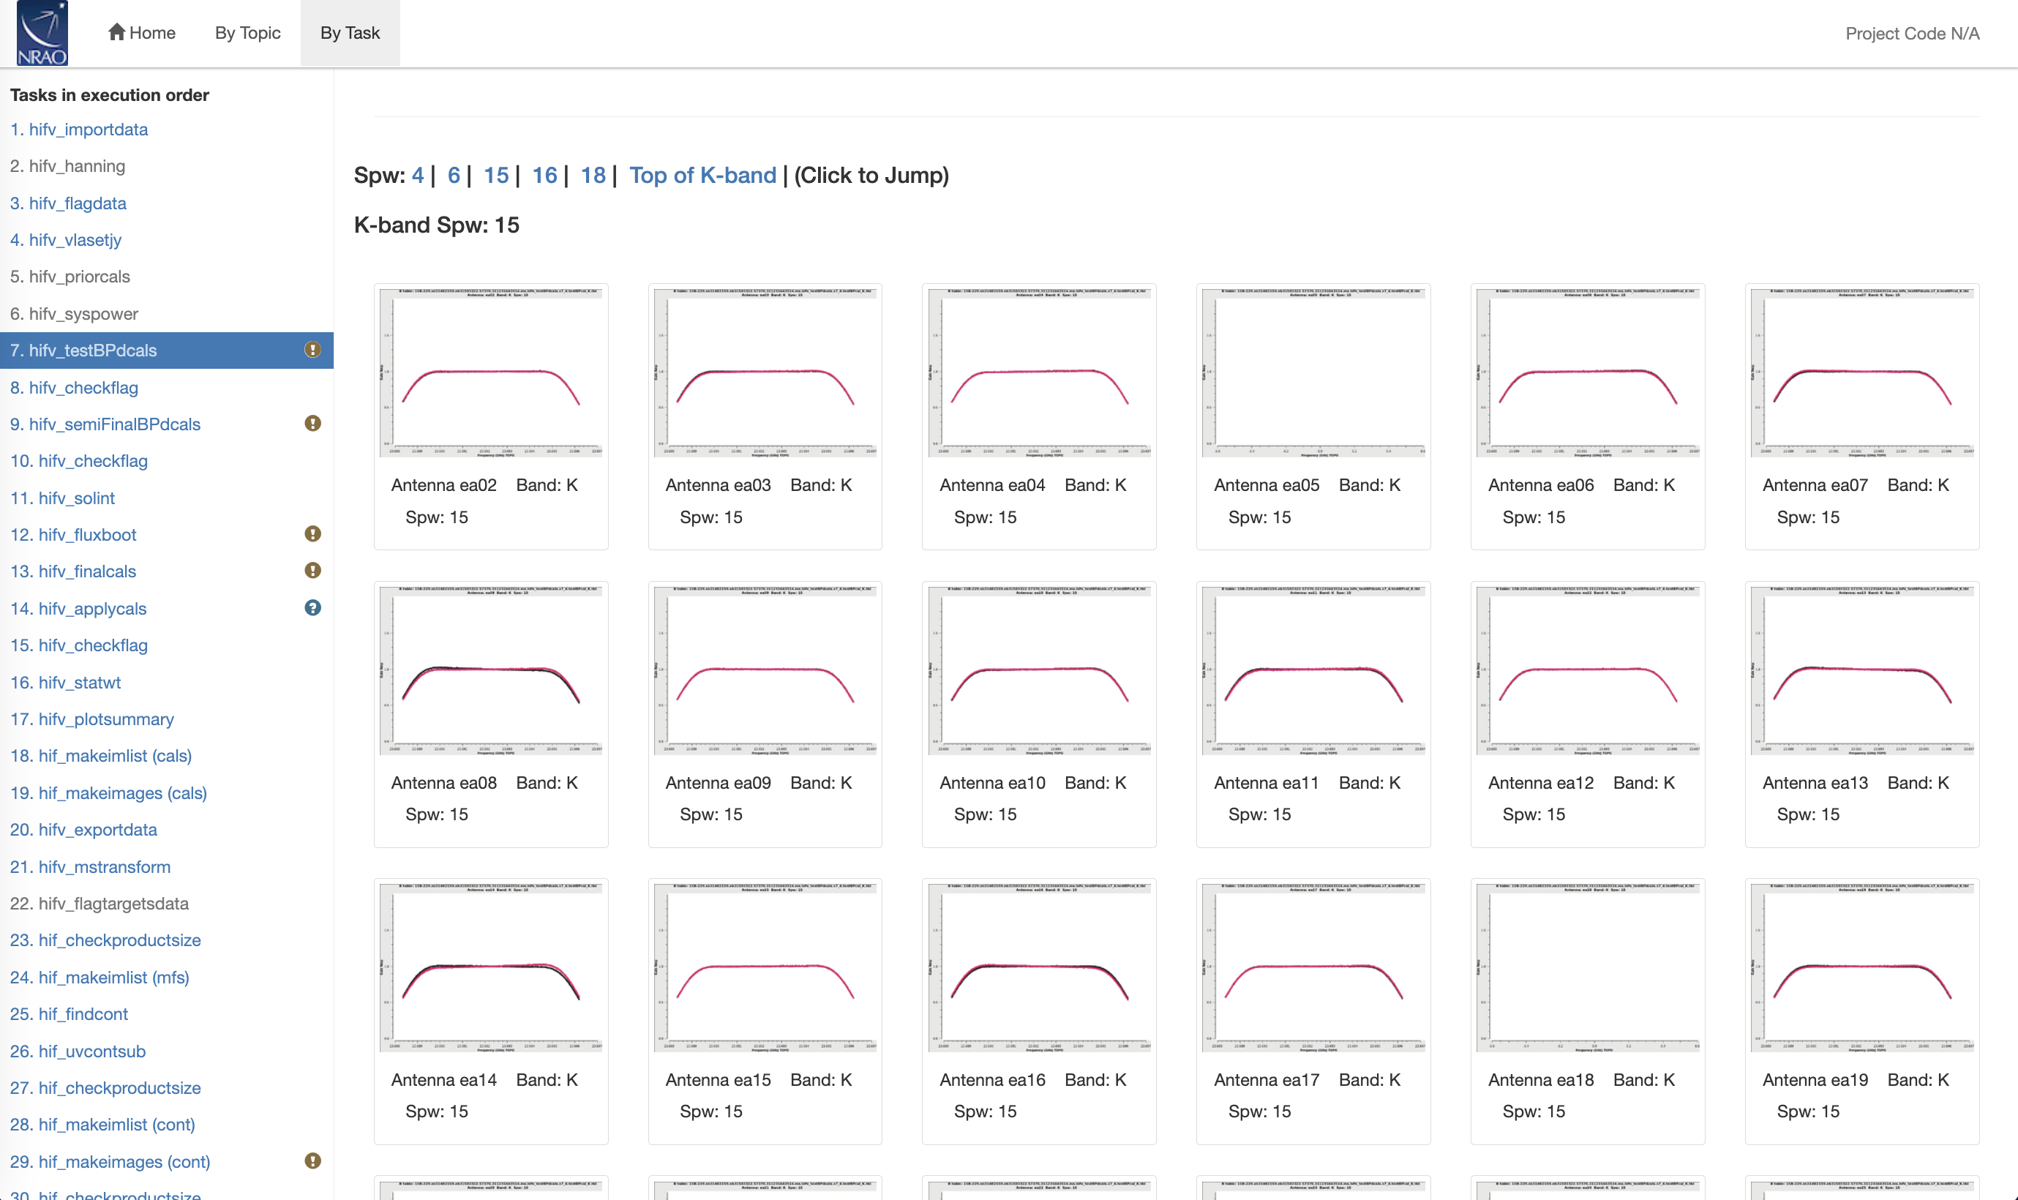This screenshot has height=1200, width=2018.
Task: Open empty Antenna ea05 plot thumbnail
Action: pos(1313,372)
